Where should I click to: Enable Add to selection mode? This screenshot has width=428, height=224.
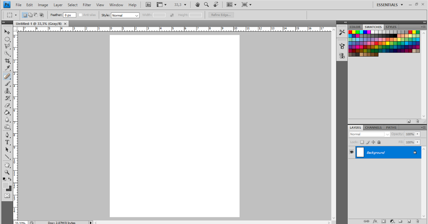click(x=30, y=15)
